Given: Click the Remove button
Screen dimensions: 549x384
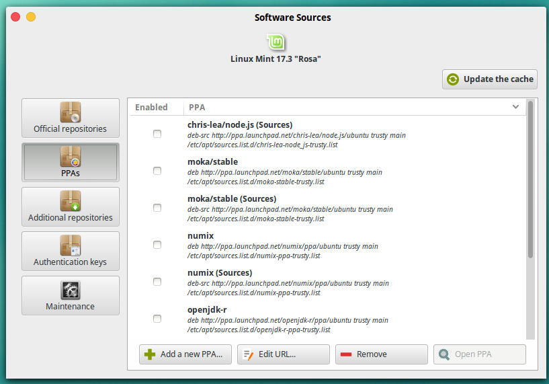Looking at the screenshot, I should click(381, 354).
